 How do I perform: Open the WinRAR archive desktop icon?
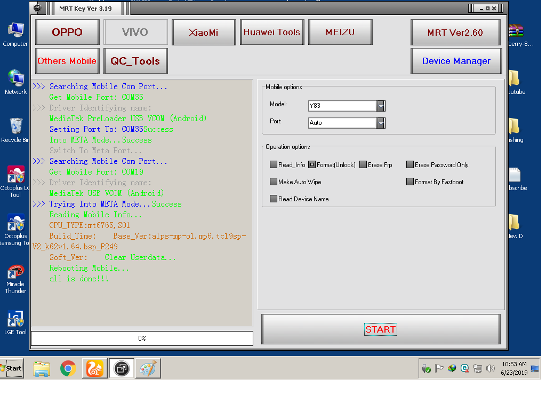516,30
